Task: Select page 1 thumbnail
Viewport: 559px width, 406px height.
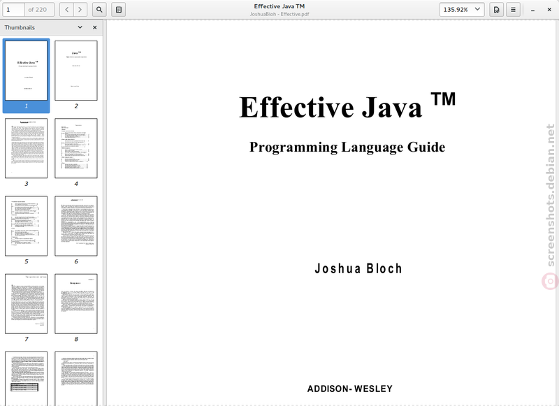Action: (26, 71)
